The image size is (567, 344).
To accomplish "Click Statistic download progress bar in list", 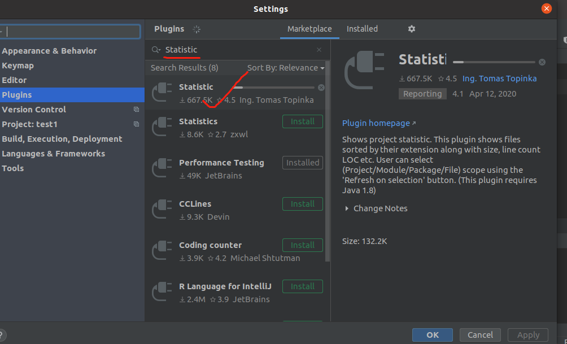I will (274, 88).
